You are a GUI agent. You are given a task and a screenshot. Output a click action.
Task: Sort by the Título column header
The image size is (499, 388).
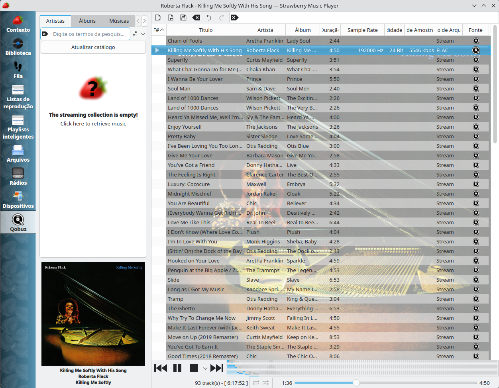[x=206, y=30]
